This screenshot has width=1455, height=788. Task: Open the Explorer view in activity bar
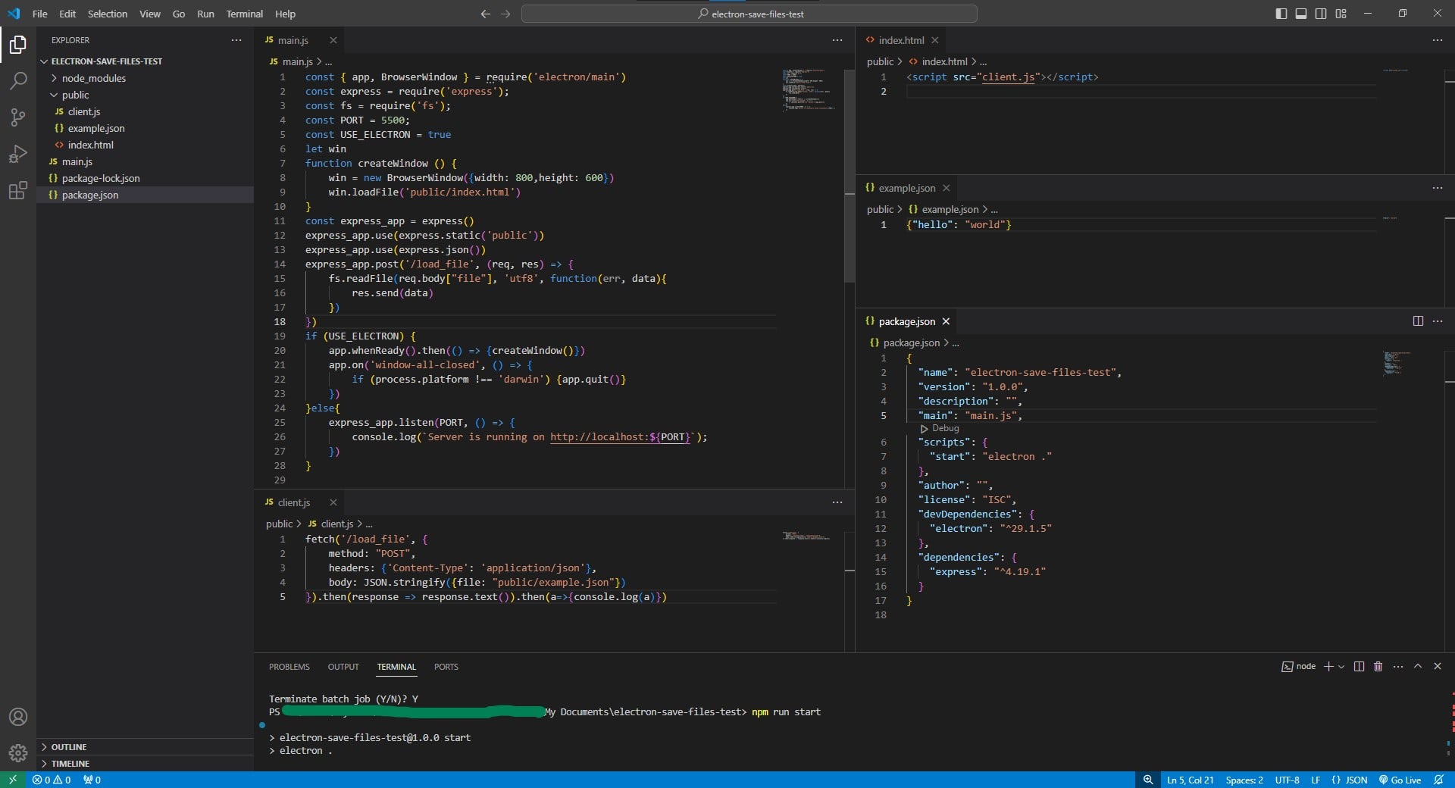click(18, 45)
